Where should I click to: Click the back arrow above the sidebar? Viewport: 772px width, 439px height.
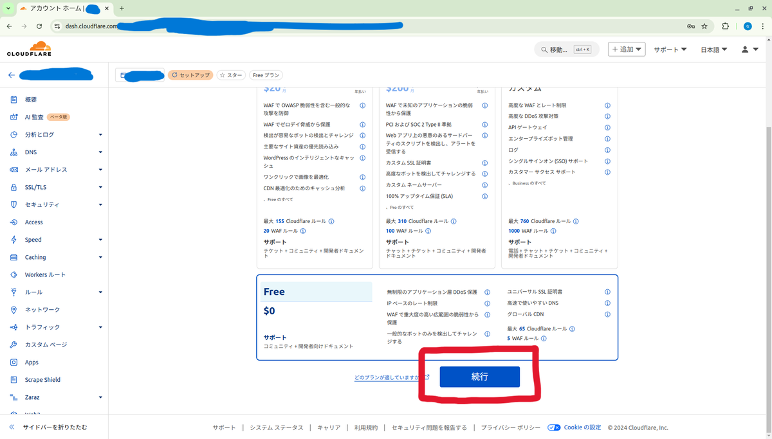(12, 75)
